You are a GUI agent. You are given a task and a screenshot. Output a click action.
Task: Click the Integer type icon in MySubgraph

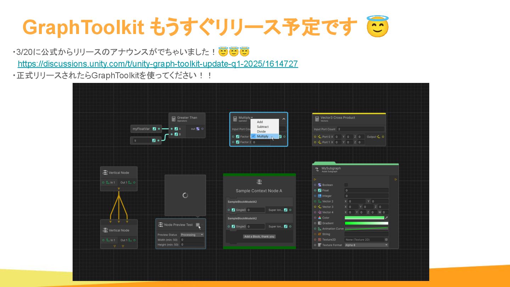pyautogui.click(x=319, y=196)
